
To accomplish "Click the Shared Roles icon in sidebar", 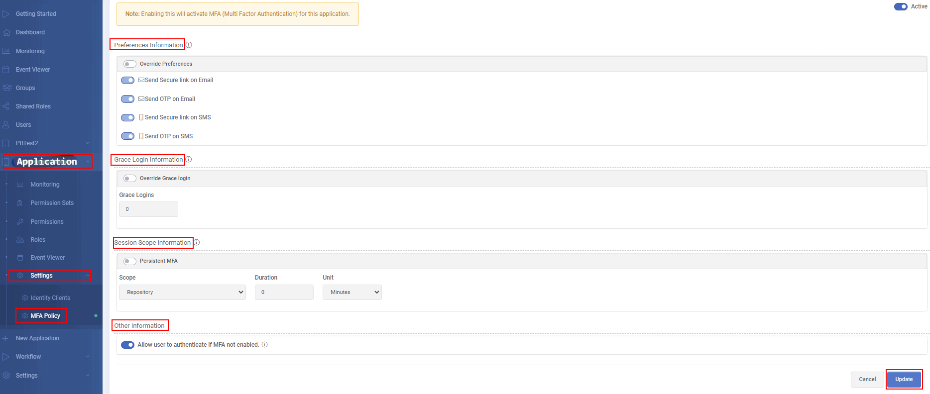I will [x=6, y=106].
